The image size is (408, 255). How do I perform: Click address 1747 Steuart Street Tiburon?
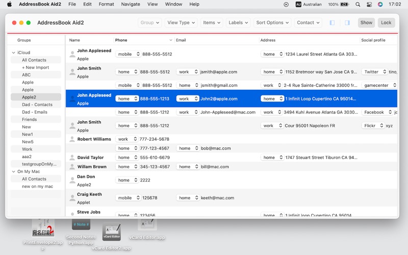(x=321, y=158)
